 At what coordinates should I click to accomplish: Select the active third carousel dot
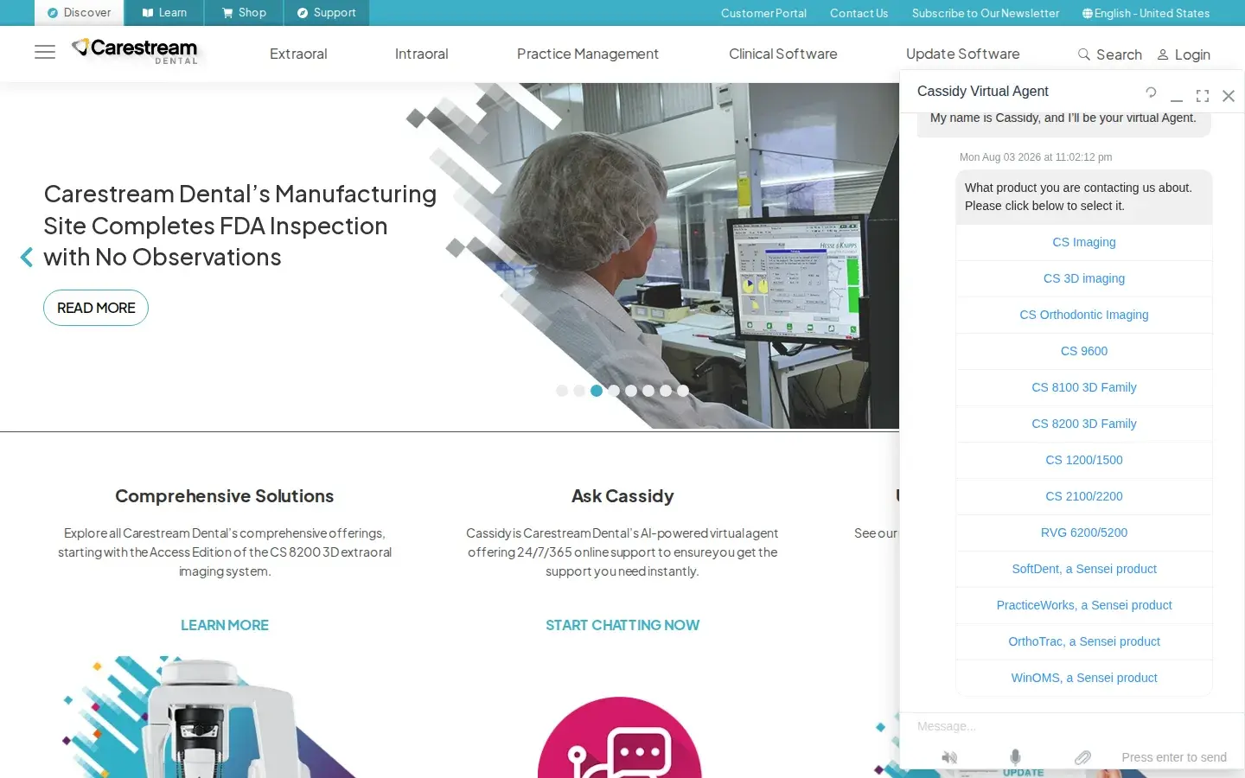(x=597, y=391)
